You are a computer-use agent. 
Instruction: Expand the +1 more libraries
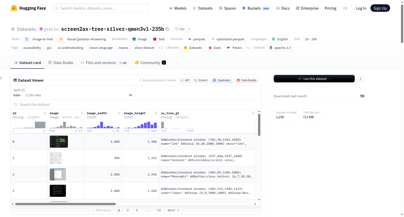(x=248, y=48)
